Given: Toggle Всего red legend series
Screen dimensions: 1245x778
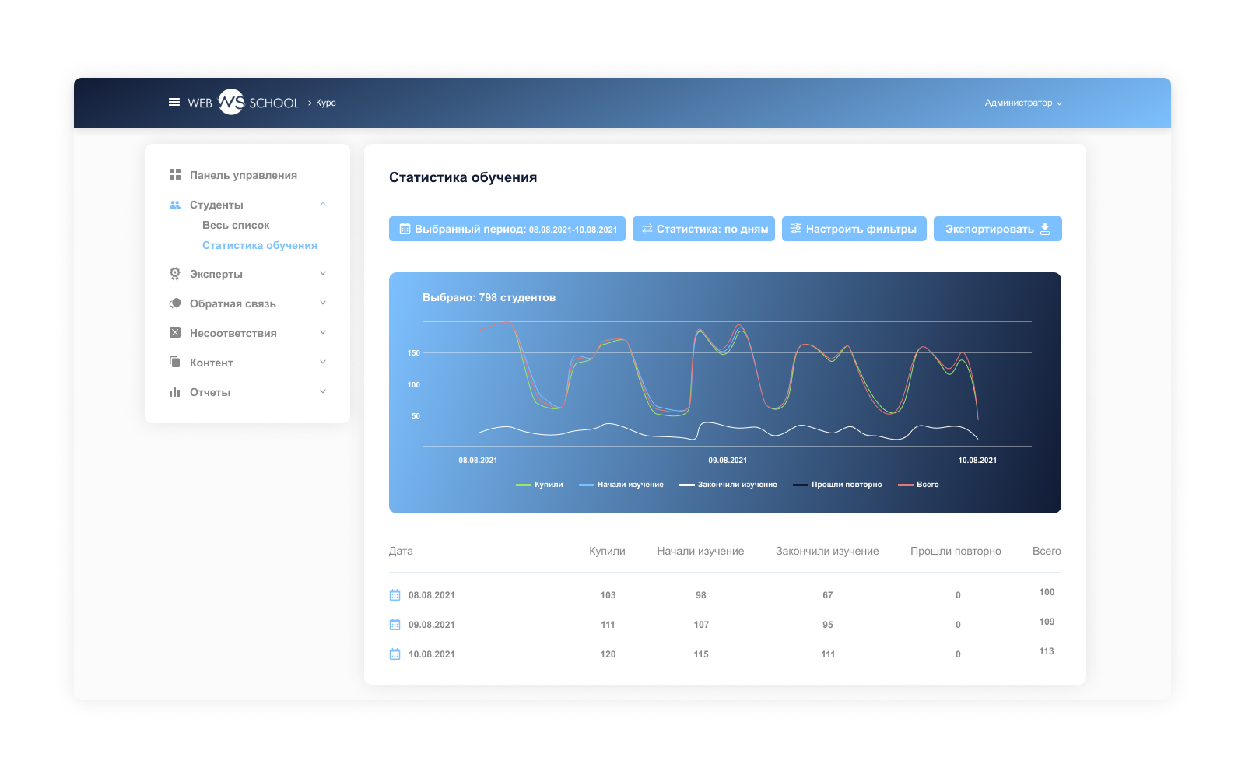Looking at the screenshot, I should (918, 485).
